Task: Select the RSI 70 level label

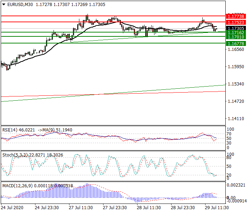Action: (x=229, y=134)
